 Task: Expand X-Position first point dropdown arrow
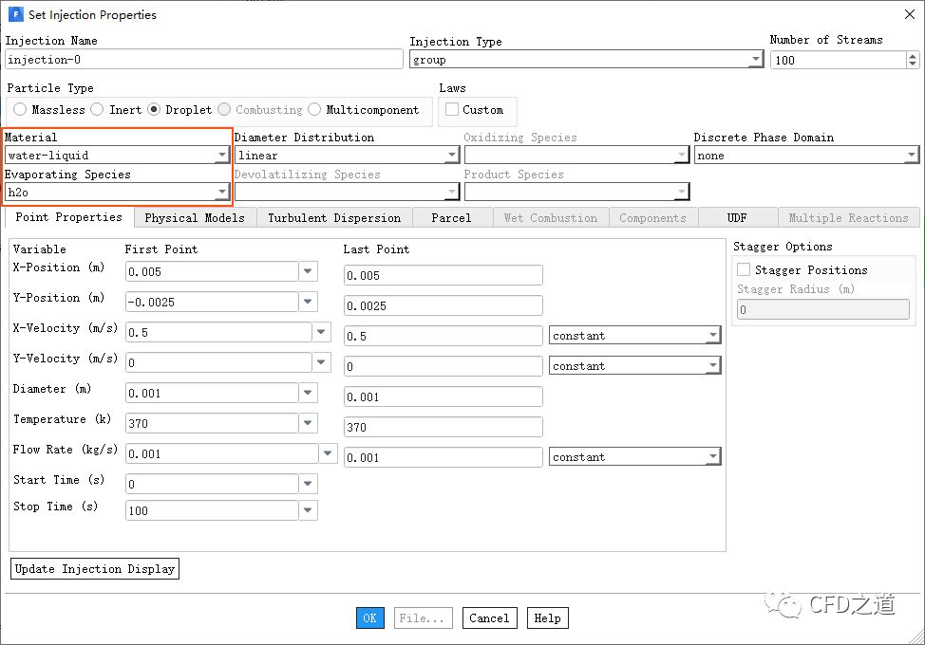(308, 271)
